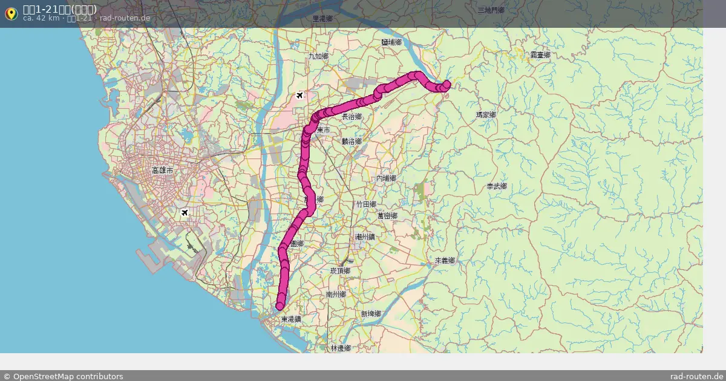This screenshot has height=381, width=726.
Task: Click the 潮州鎮 map label
Action: click(365, 236)
